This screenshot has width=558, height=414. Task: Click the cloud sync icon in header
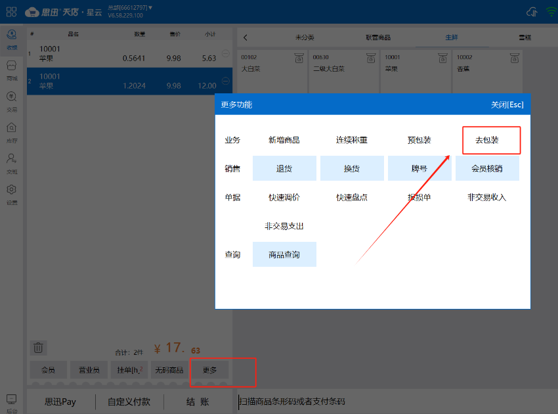click(532, 12)
